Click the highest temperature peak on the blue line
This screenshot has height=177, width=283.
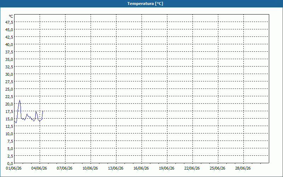(x=20, y=100)
